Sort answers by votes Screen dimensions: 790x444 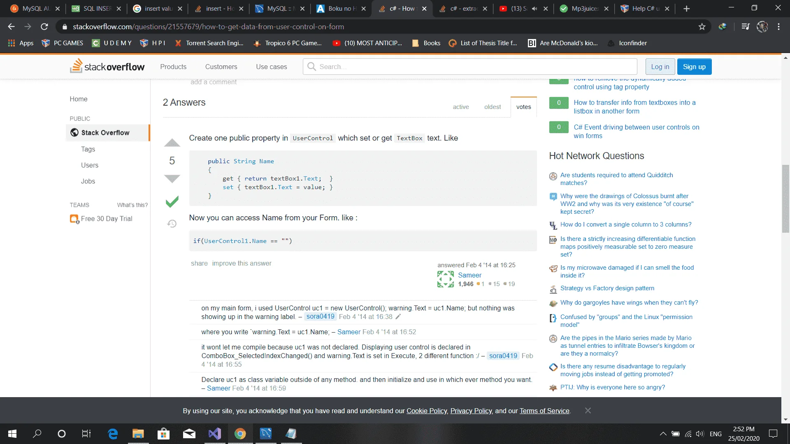(524, 107)
